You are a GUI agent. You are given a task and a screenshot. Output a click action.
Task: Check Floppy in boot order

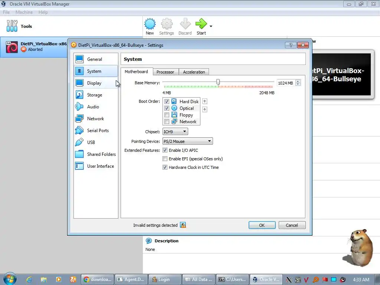tap(167, 115)
